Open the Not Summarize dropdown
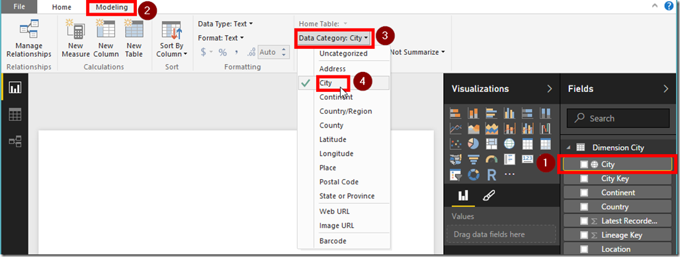Image resolution: width=680 pixels, height=257 pixels. point(417,52)
